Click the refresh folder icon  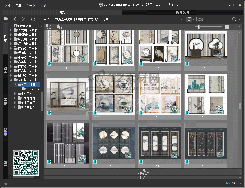click(x=33, y=19)
